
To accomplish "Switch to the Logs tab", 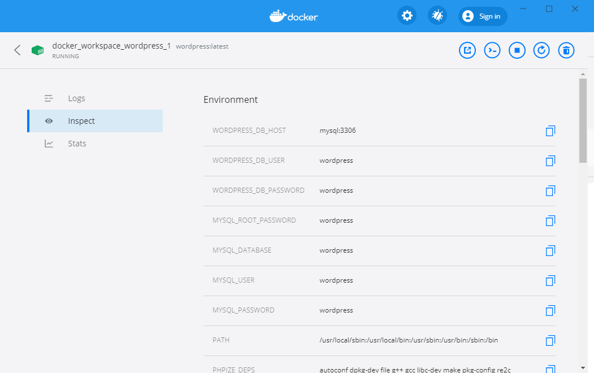I will [x=95, y=98].
